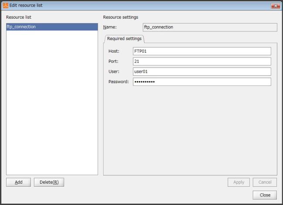This screenshot has height=205, width=283.
Task: Click the Apply button
Action: 239,182
